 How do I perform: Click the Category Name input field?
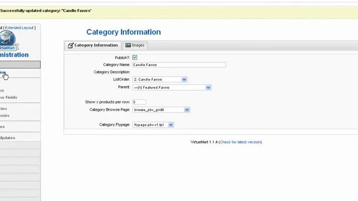click(179, 65)
